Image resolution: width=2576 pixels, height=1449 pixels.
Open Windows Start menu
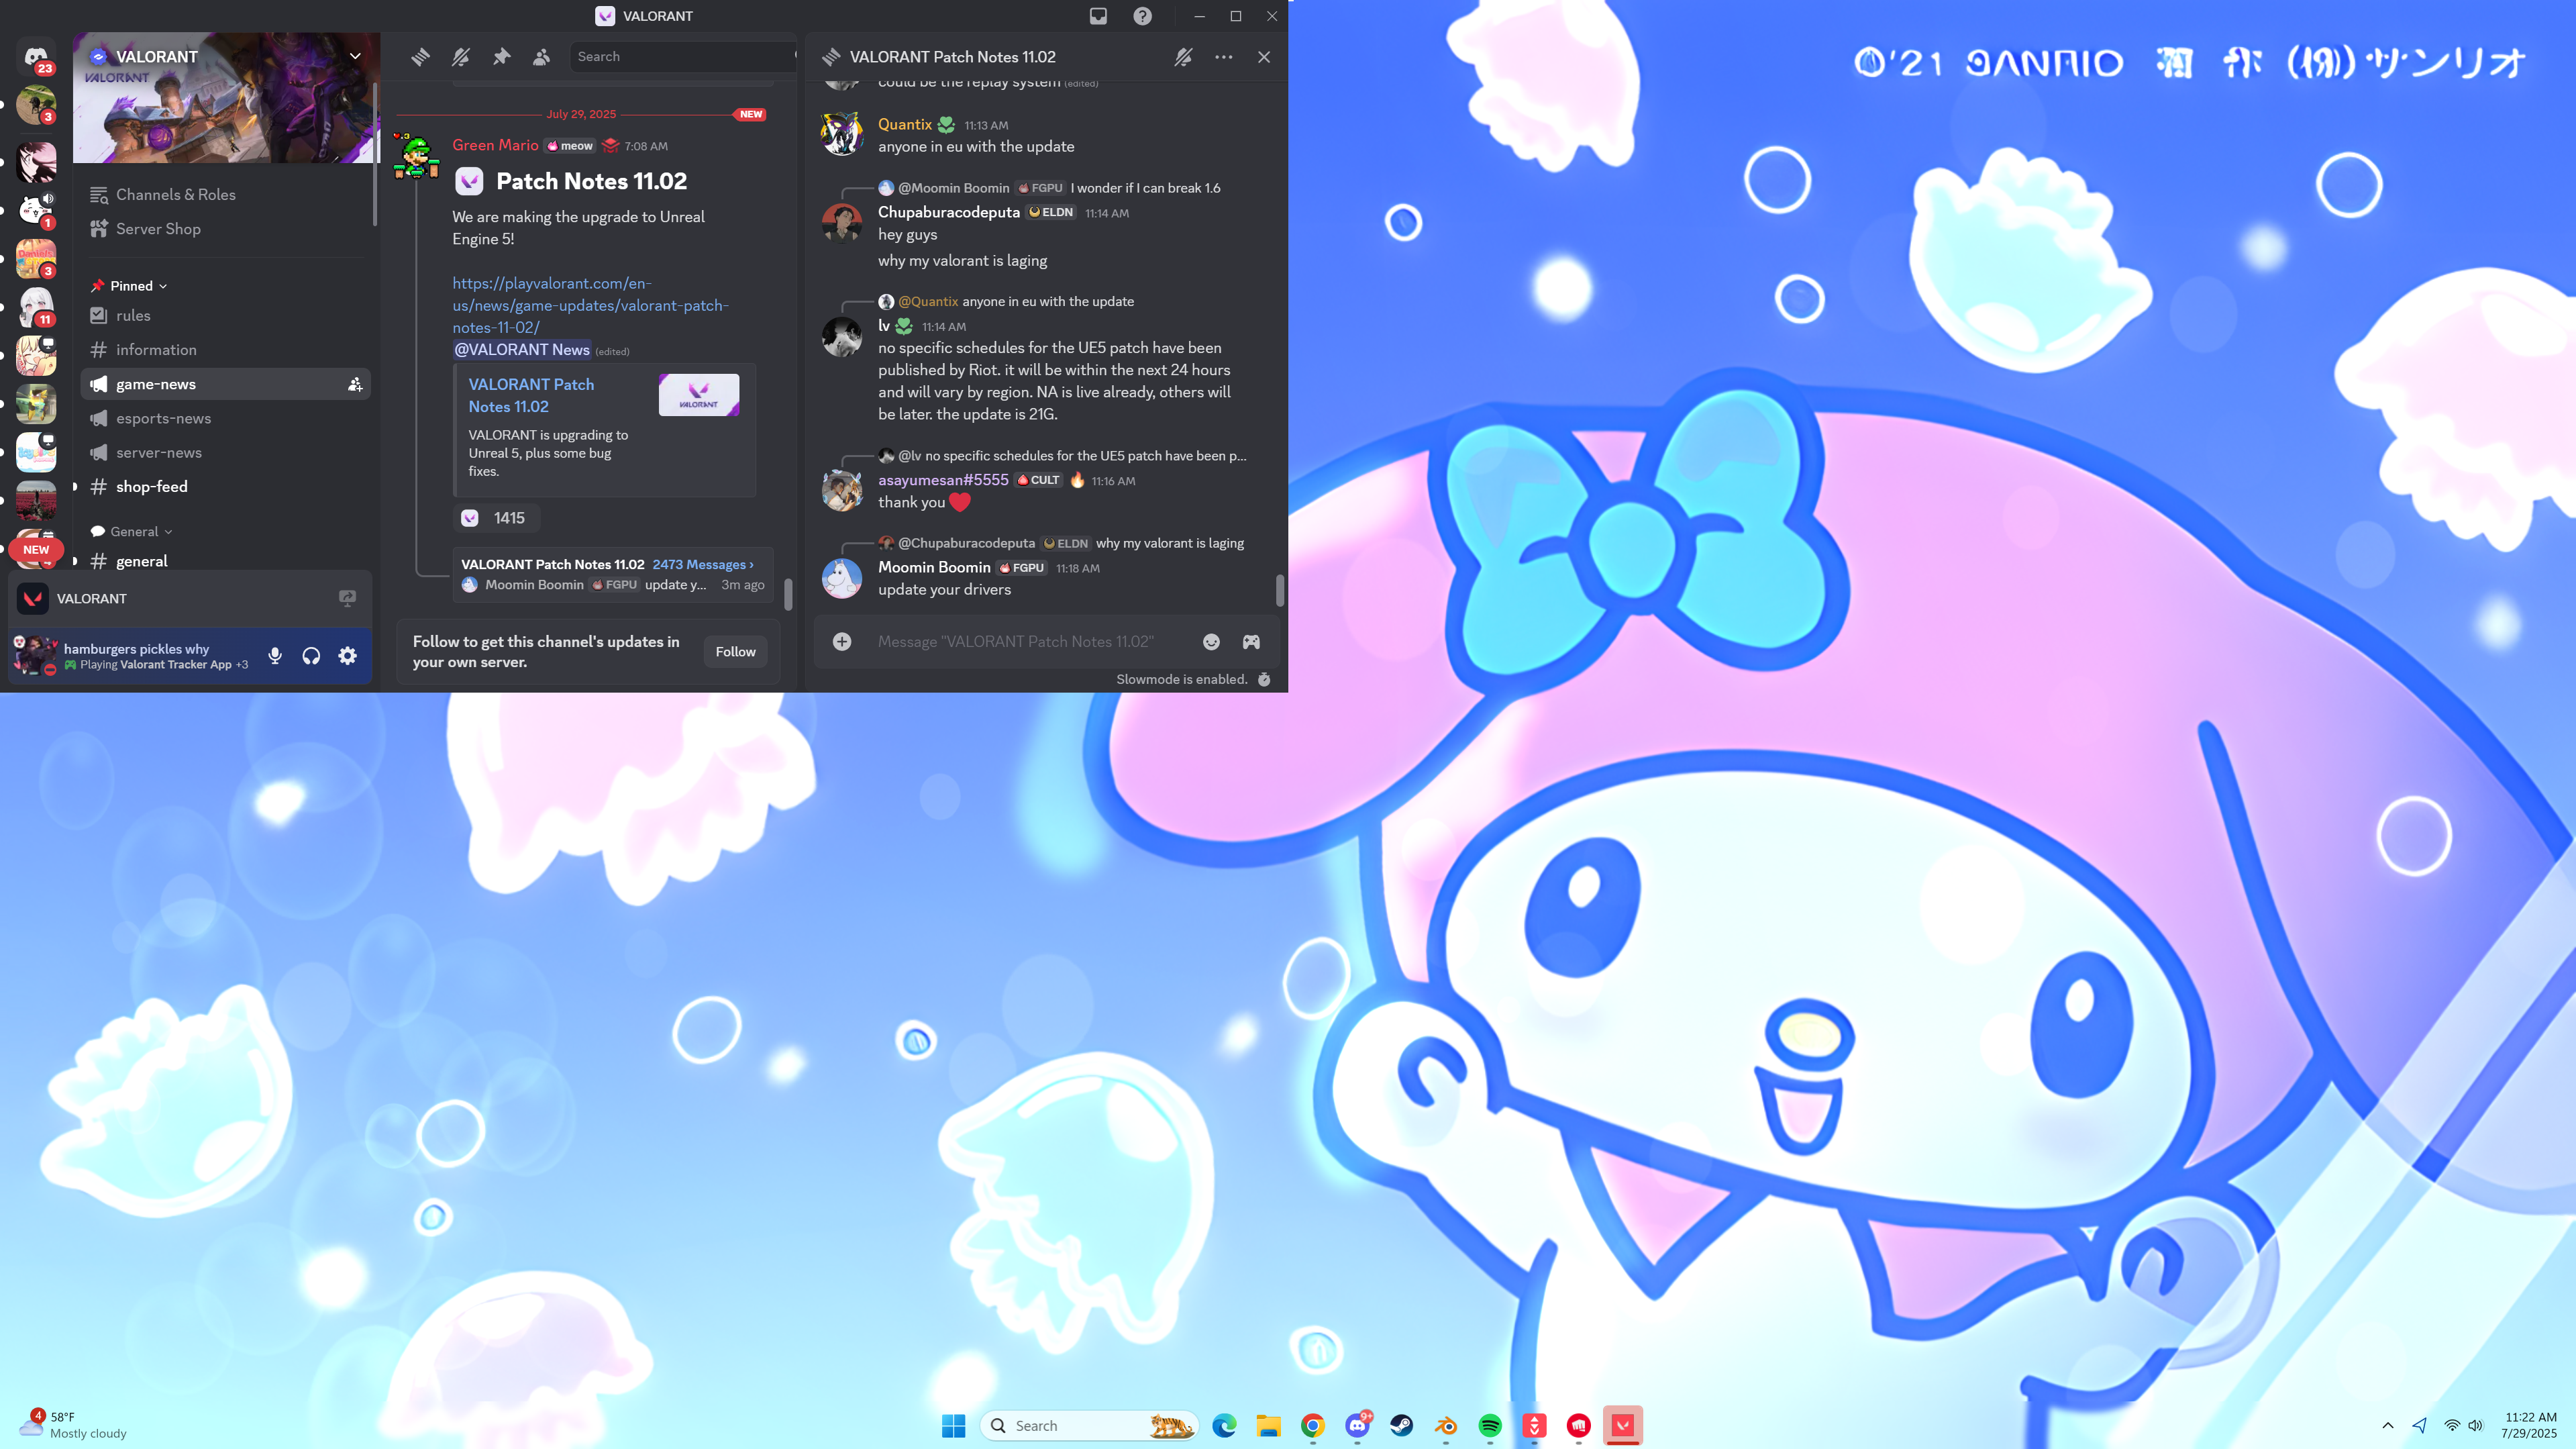(x=953, y=1425)
